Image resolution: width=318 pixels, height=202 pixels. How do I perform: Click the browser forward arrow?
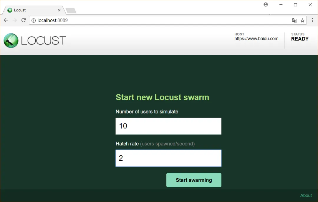[x=15, y=20]
